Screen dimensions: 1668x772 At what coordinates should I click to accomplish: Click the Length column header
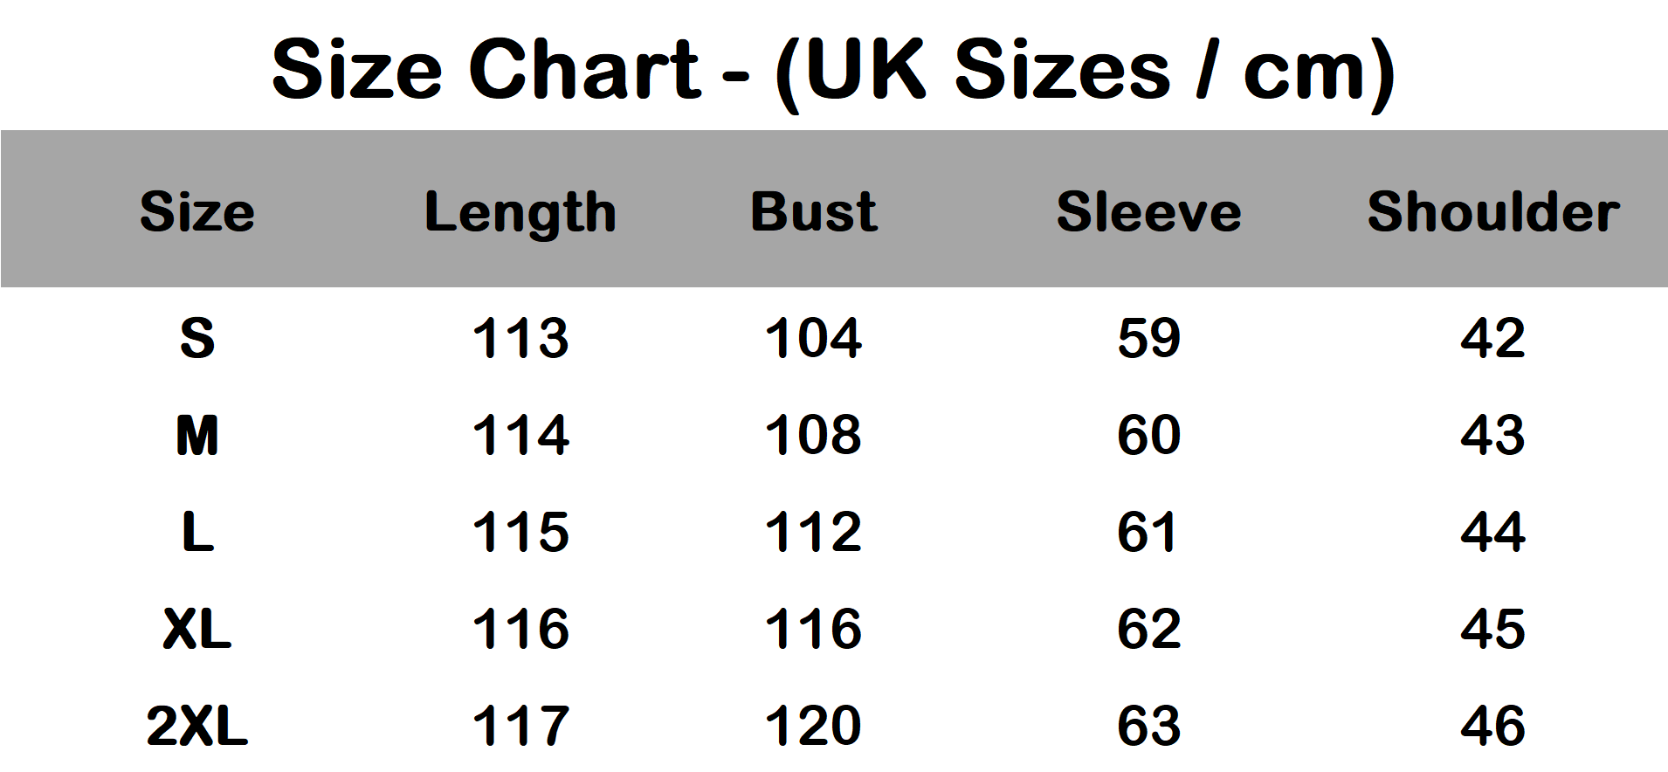coord(520,212)
